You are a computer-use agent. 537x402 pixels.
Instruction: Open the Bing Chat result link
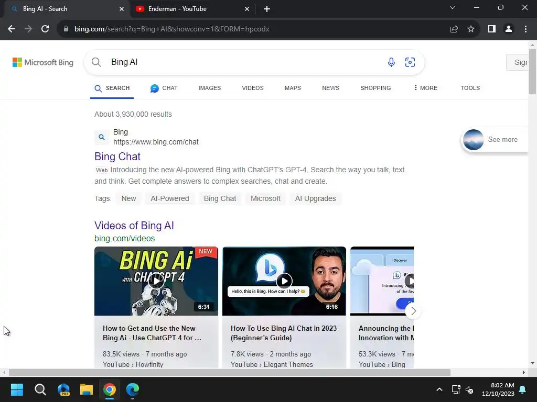[x=117, y=157]
